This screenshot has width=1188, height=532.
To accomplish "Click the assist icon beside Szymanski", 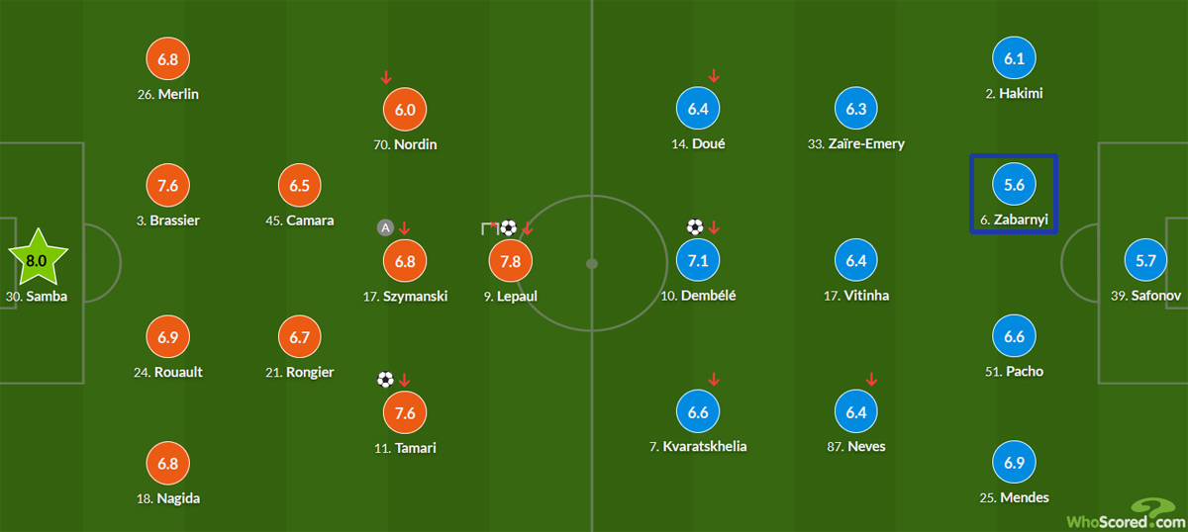I will click(x=385, y=227).
